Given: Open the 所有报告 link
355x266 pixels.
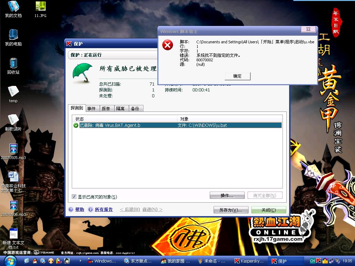Looking at the screenshot, I should click(x=104, y=210).
